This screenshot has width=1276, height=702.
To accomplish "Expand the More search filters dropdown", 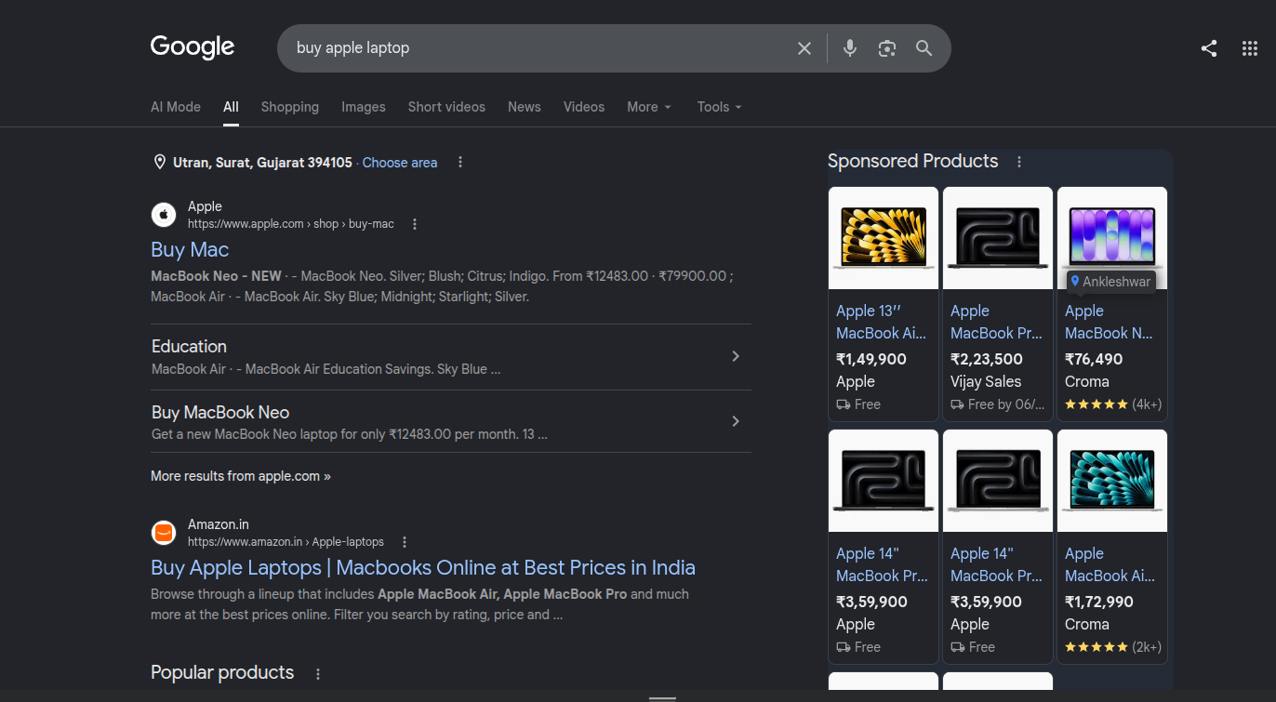I will click(649, 107).
